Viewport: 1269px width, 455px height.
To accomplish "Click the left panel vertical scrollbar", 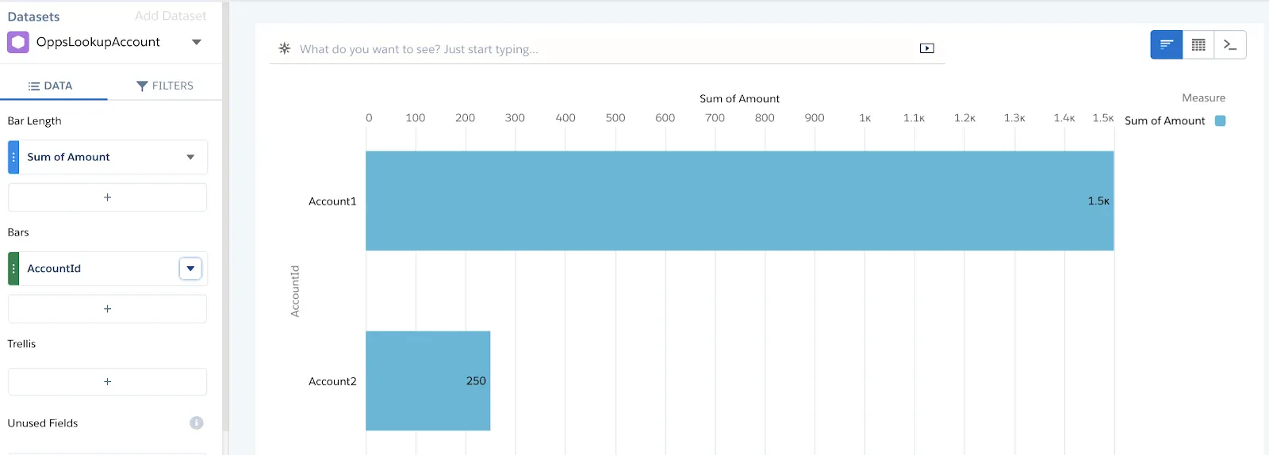I will pos(226,216).
